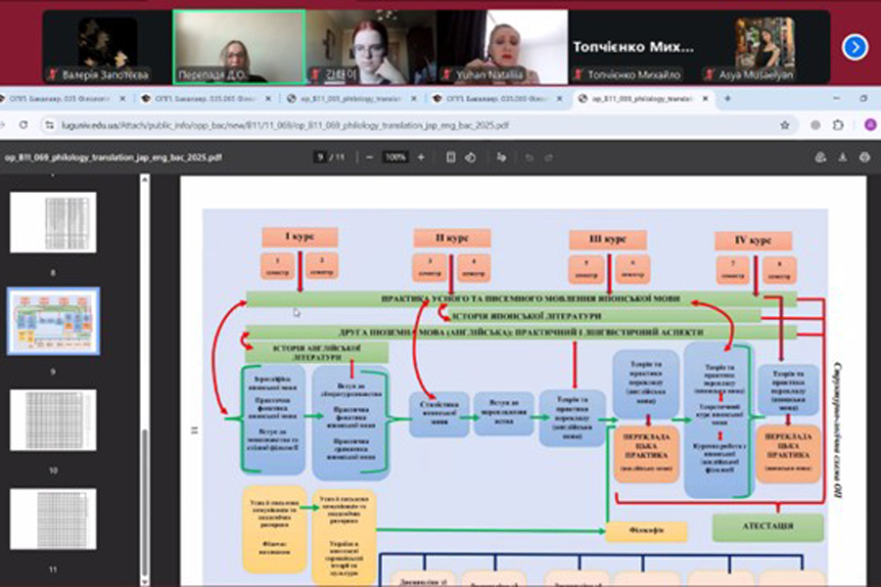Select Asya Musaelyan video tile

pos(765,47)
